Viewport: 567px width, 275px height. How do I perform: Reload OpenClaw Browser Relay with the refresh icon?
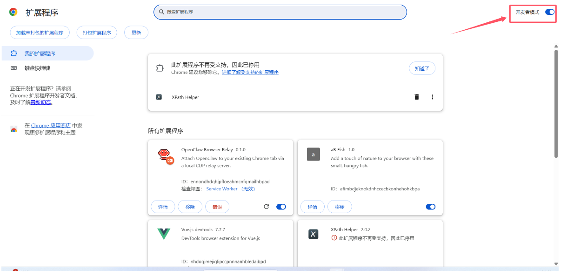point(267,207)
